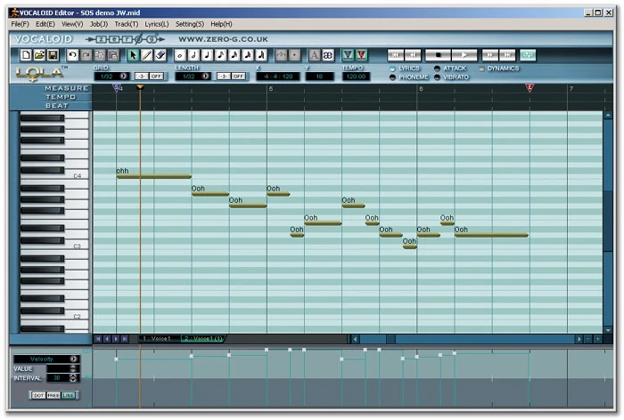Screen dimensions: 624x420
Task: Toggle the teal loop playback button
Action: [x=528, y=55]
